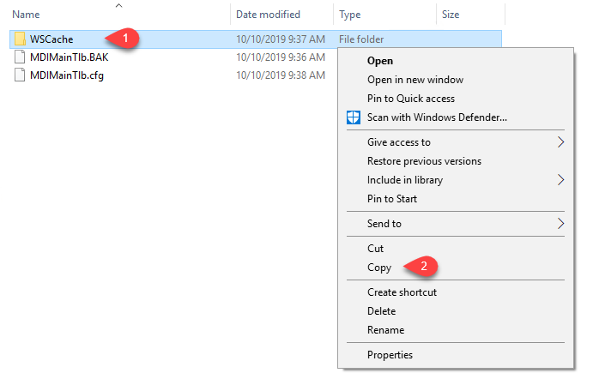This screenshot has width=593, height=385.
Task: Select the WSCache folder icon
Action: coord(20,39)
